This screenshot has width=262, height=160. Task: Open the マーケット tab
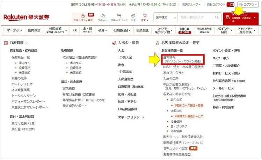14,30
